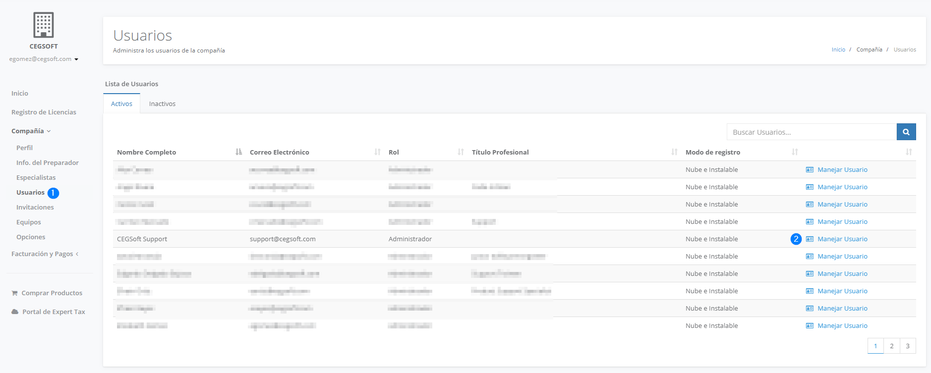931x373 pixels.
Task: Click the Portal de Expert Tax cloud icon
Action: coord(15,312)
